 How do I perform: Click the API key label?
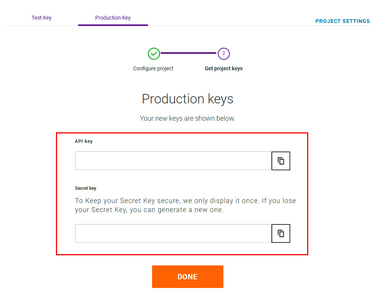pyautogui.click(x=84, y=141)
